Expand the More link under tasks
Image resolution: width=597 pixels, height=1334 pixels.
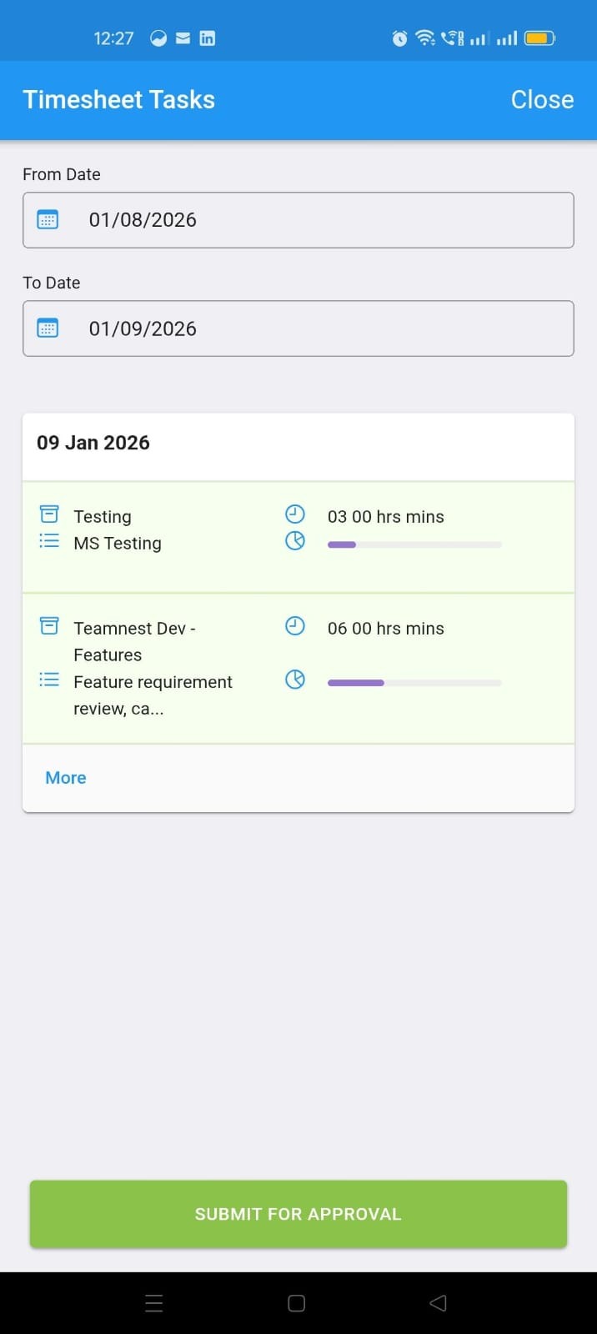[x=66, y=778]
